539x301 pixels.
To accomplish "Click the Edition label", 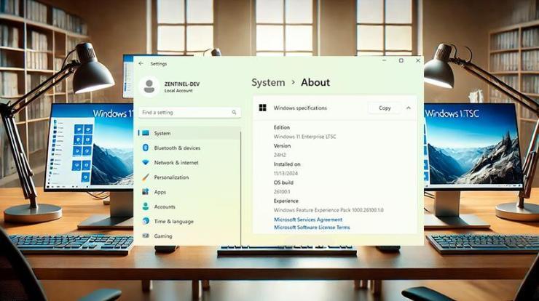I will pos(282,127).
